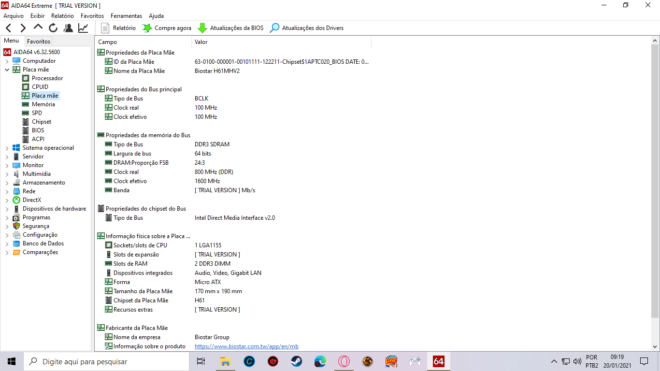Click Compre agora in toolbar
This screenshot has width=660, height=371.
pyautogui.click(x=167, y=28)
